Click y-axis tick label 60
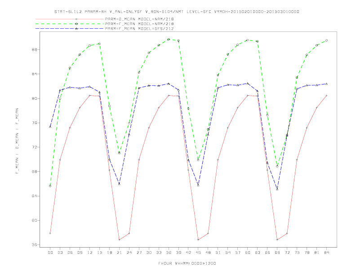 point(34,220)
